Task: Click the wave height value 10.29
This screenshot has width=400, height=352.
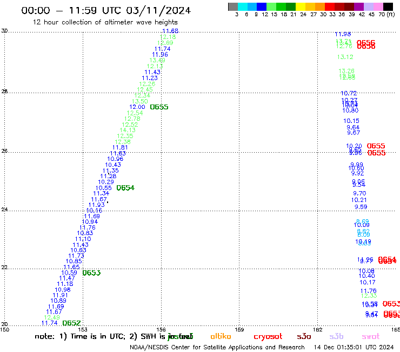Action: pos(106,182)
